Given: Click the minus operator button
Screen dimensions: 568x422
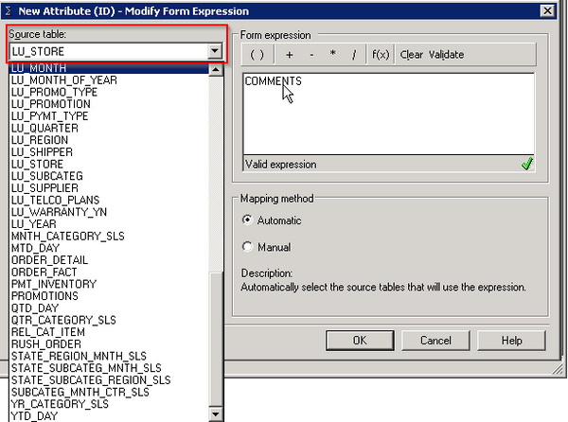Looking at the screenshot, I should (311, 55).
